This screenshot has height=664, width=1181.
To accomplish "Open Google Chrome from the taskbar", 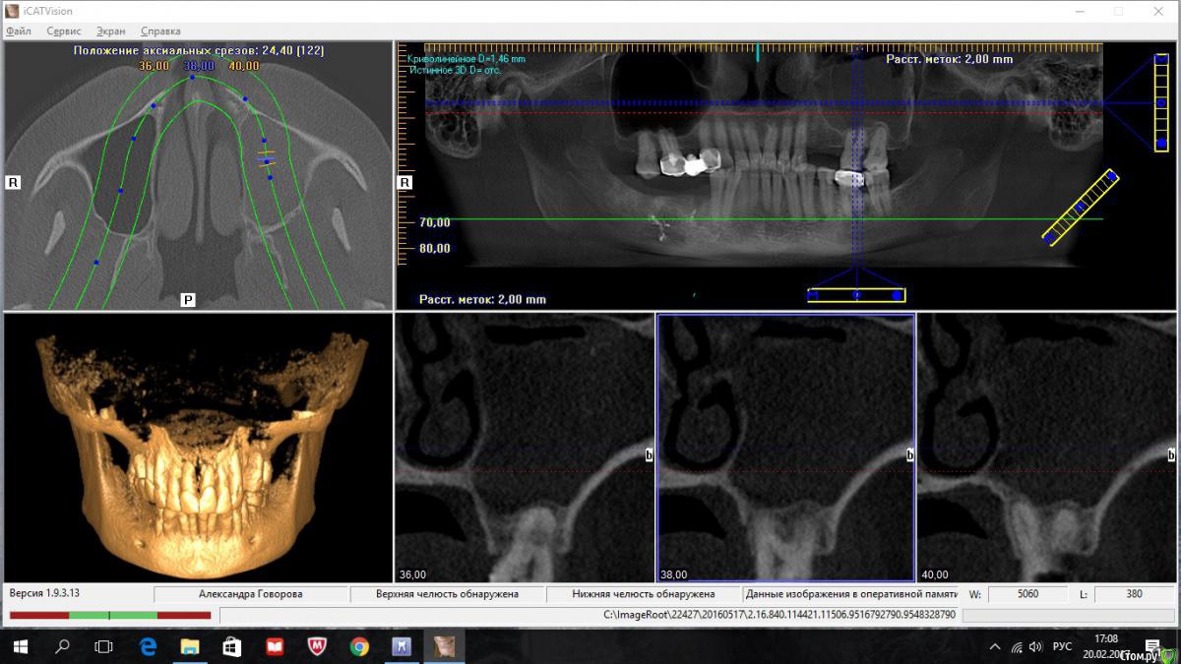I will tap(359, 646).
